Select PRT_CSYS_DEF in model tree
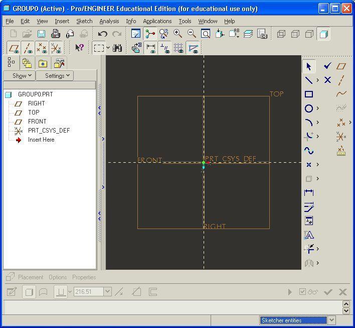The image size is (355, 328). (49, 131)
